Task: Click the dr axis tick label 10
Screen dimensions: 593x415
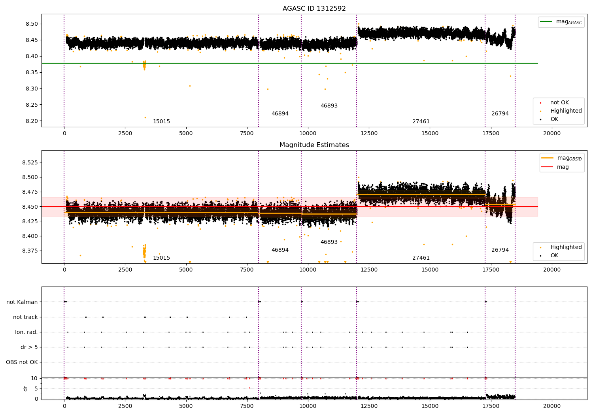Action: 34,378
